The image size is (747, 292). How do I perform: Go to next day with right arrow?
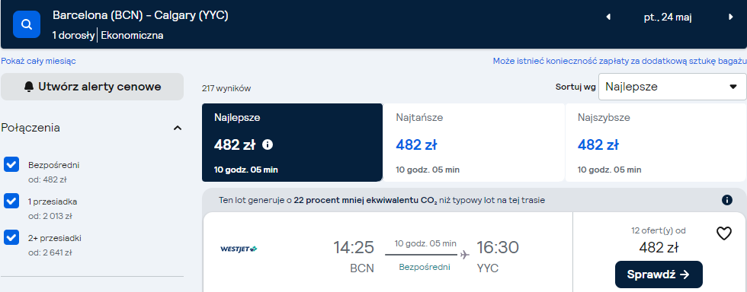coord(731,17)
